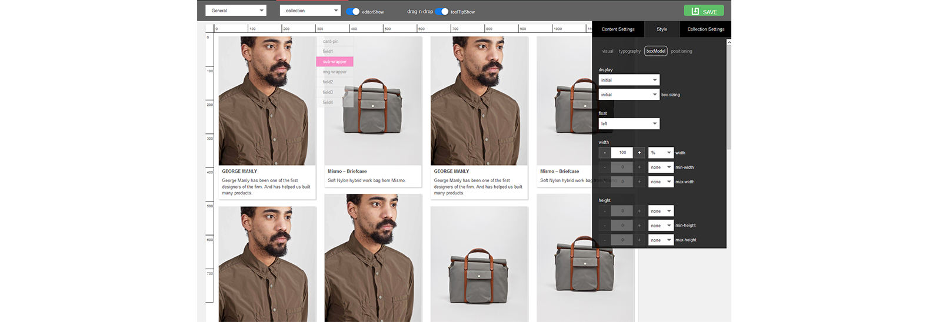Switch to the Content Settings tab
The height and width of the screenshot is (322, 929).
tap(618, 29)
